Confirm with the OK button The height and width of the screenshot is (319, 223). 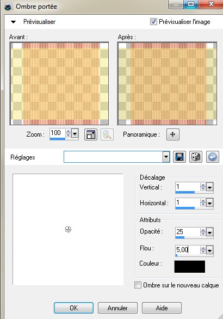(73, 308)
